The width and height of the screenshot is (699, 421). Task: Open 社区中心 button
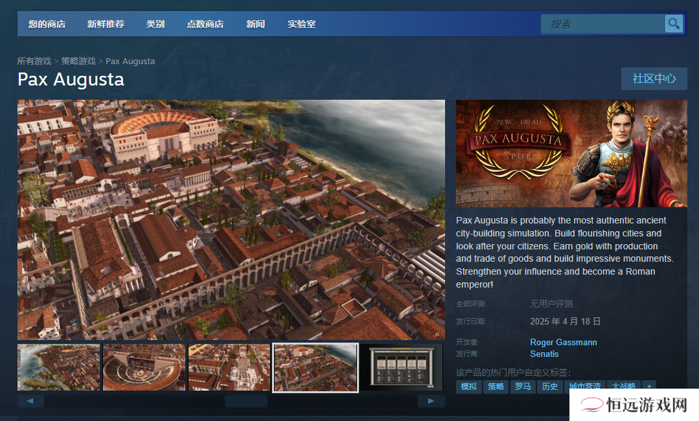pyautogui.click(x=654, y=79)
